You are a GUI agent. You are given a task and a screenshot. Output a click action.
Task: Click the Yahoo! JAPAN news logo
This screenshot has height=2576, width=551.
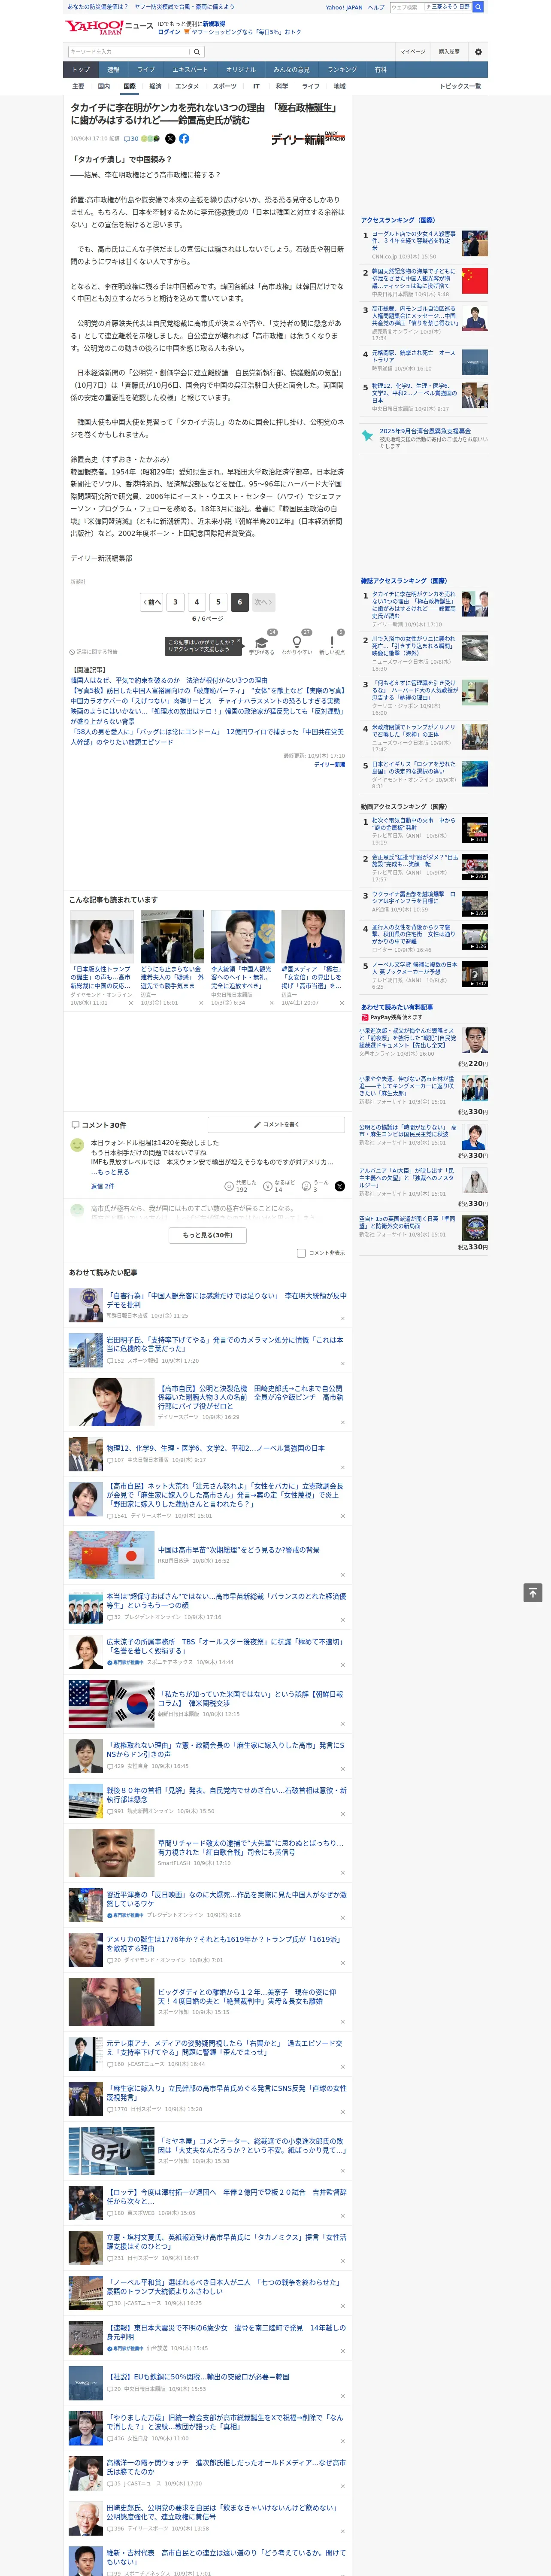(x=109, y=27)
